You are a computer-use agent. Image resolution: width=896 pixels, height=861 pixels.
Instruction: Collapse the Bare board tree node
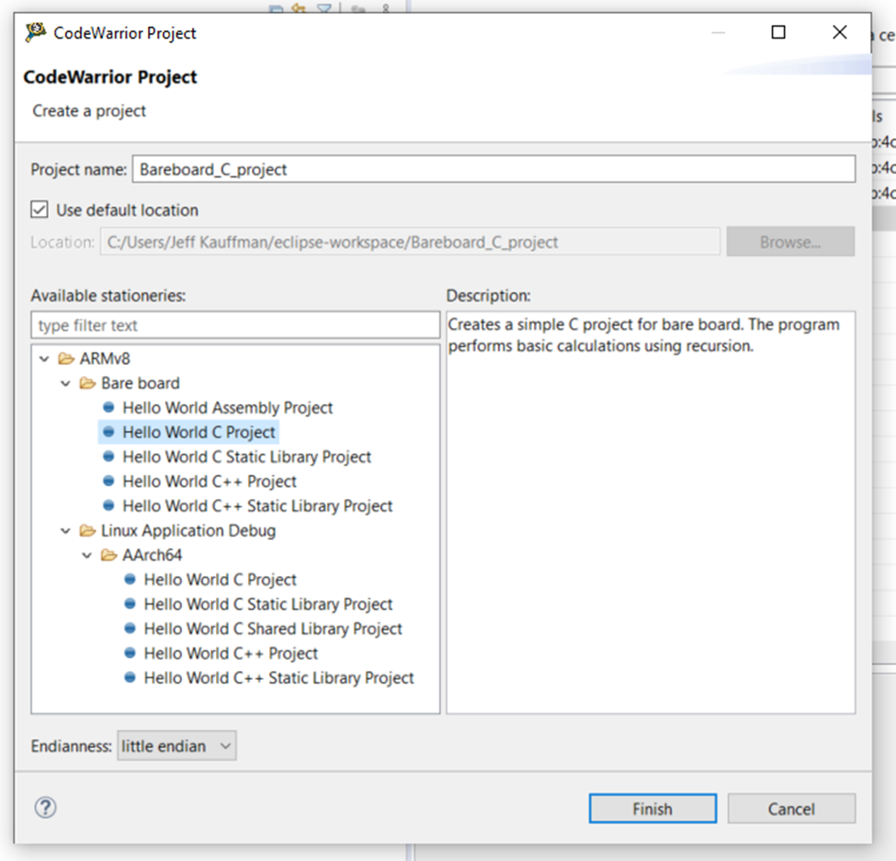point(66,383)
